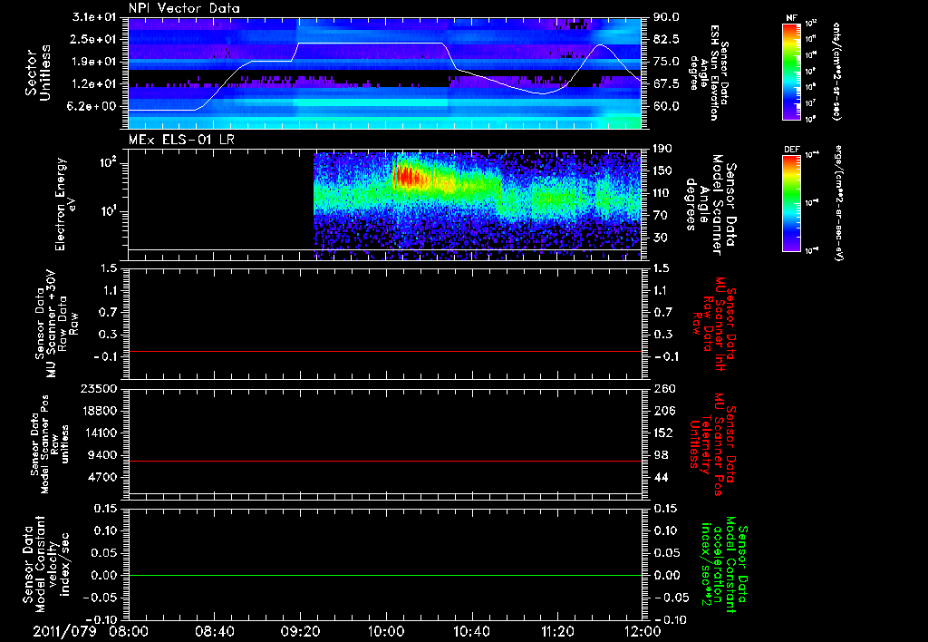
Task: Click the red hotspot in electron spectrogram
Action: [x=407, y=177]
